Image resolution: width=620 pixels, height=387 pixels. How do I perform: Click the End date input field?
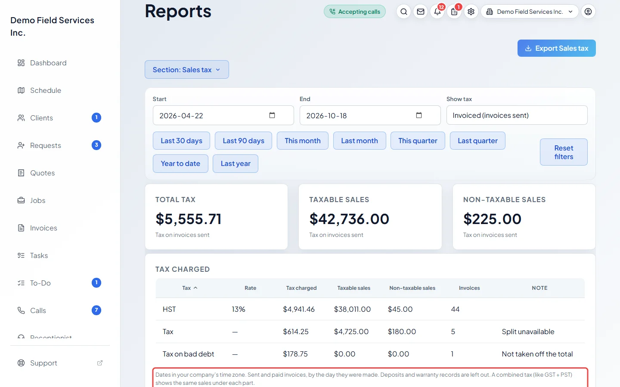[x=370, y=115]
